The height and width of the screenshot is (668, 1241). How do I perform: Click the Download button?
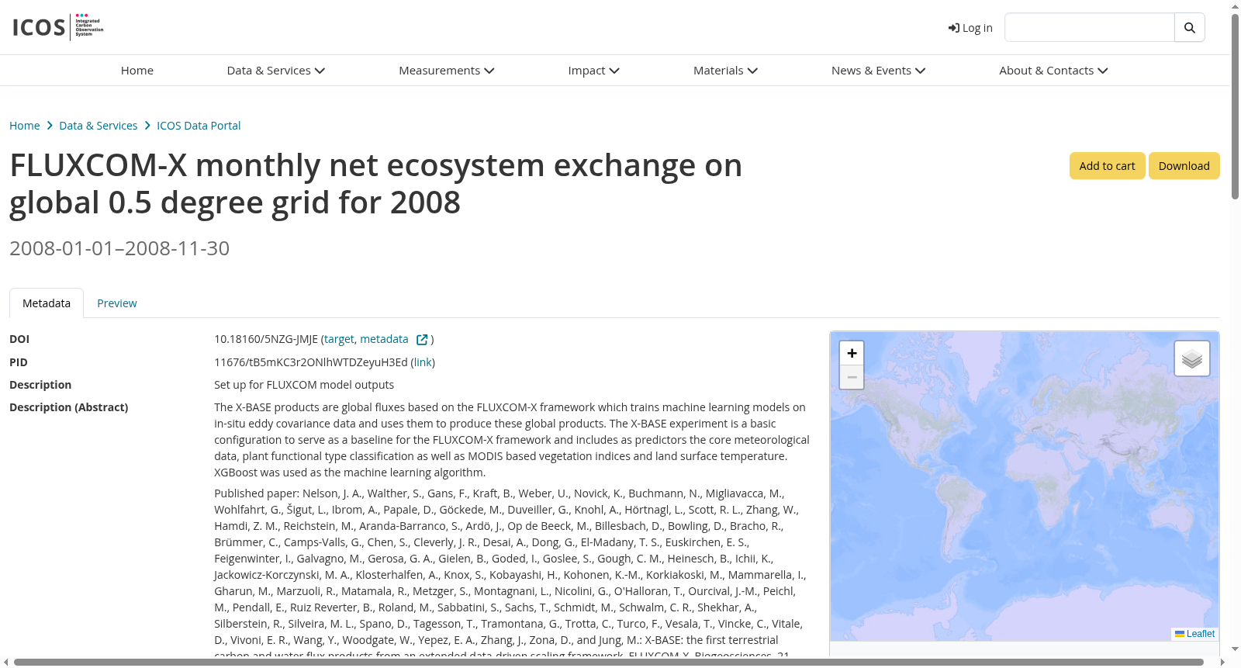click(x=1184, y=166)
